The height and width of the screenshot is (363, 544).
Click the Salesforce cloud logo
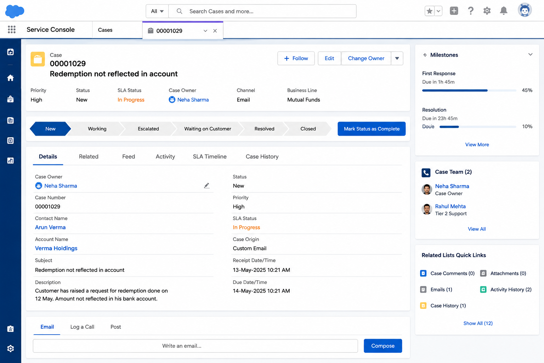coord(15,11)
